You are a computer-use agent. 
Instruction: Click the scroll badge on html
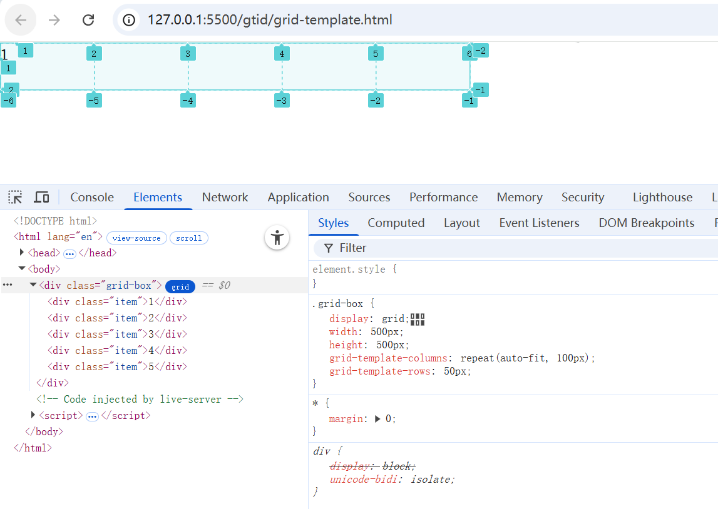[188, 238]
